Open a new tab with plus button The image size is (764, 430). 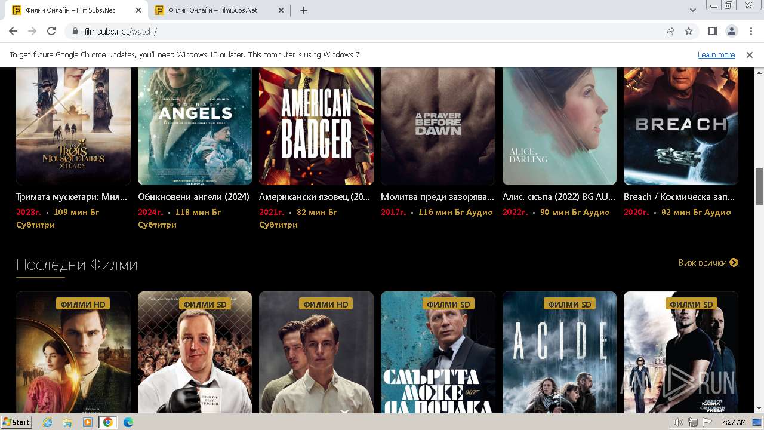point(304,10)
